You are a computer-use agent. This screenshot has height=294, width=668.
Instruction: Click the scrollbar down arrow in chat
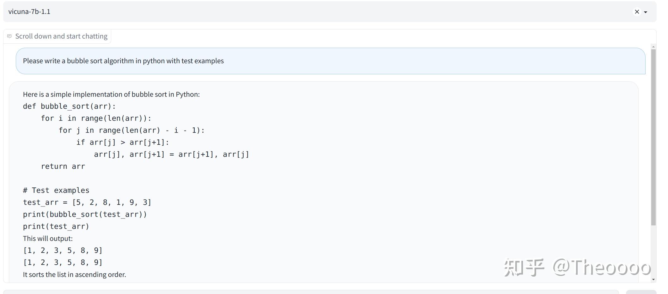point(653,279)
